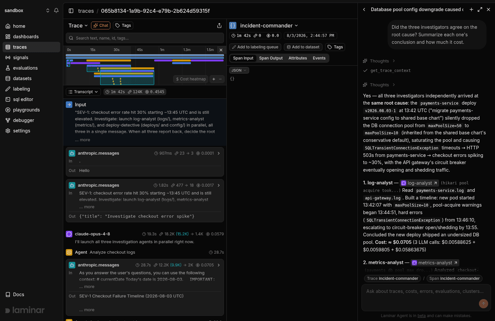Switch to Events tab
Viewport: 495px width, 321px height.
[x=319, y=58]
